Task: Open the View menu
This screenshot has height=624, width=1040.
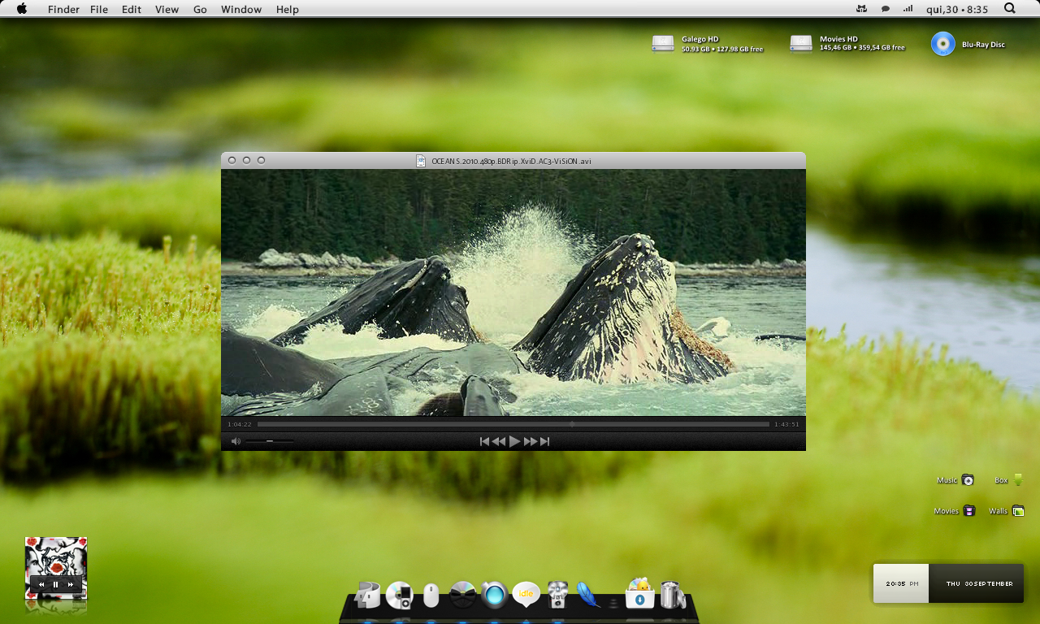Action: tap(167, 9)
